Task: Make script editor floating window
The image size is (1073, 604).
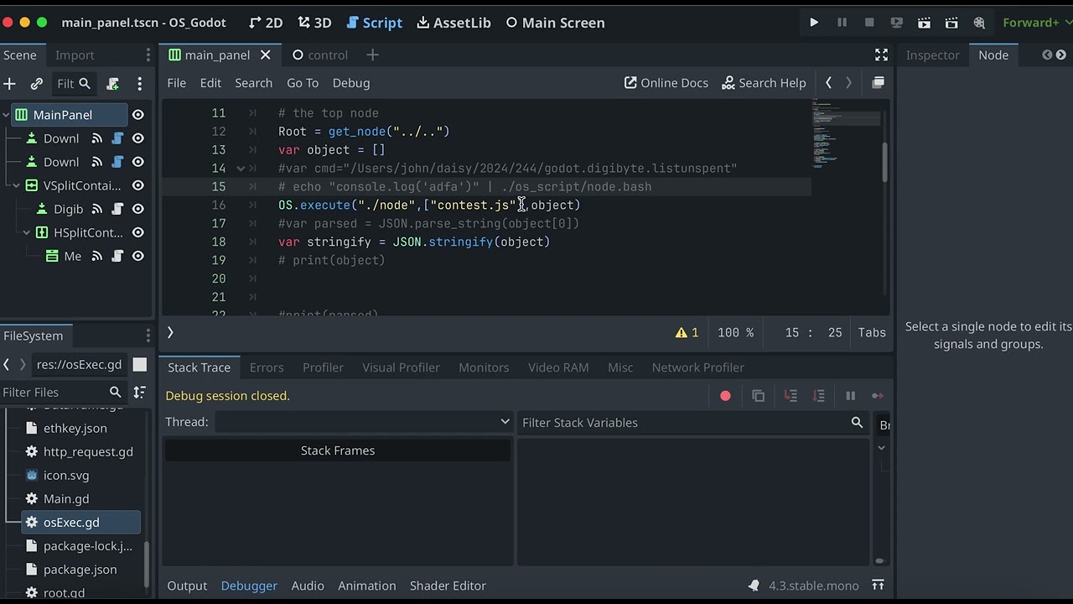Action: (878, 82)
